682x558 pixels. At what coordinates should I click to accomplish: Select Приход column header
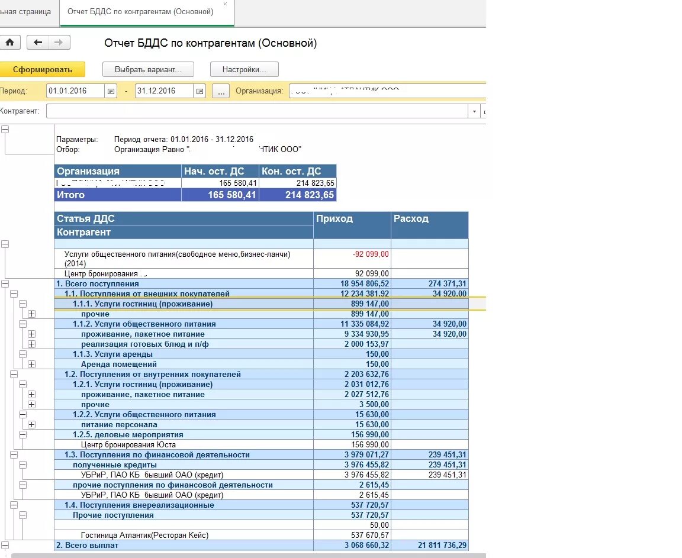[352, 225]
